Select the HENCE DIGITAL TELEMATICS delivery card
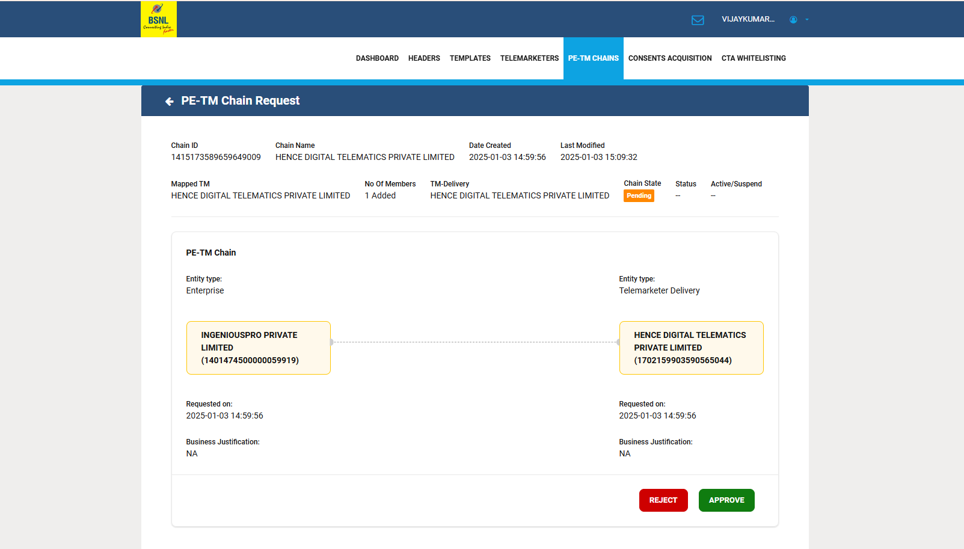964x549 pixels. click(692, 348)
